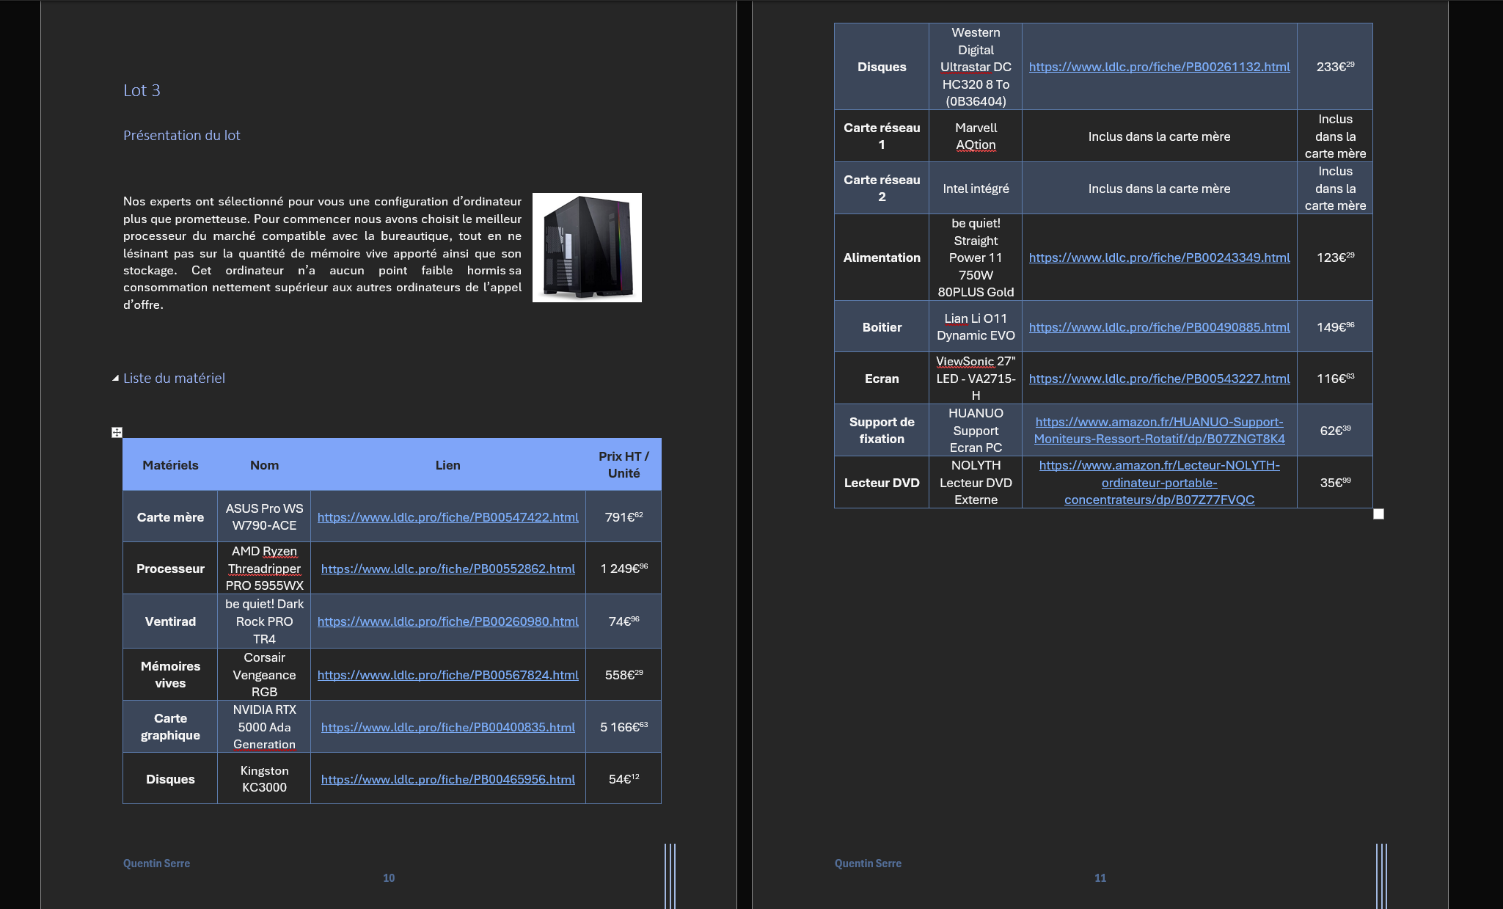This screenshot has height=909, width=1503.
Task: Collapse the Liste du matériel heading
Action: pyautogui.click(x=115, y=379)
